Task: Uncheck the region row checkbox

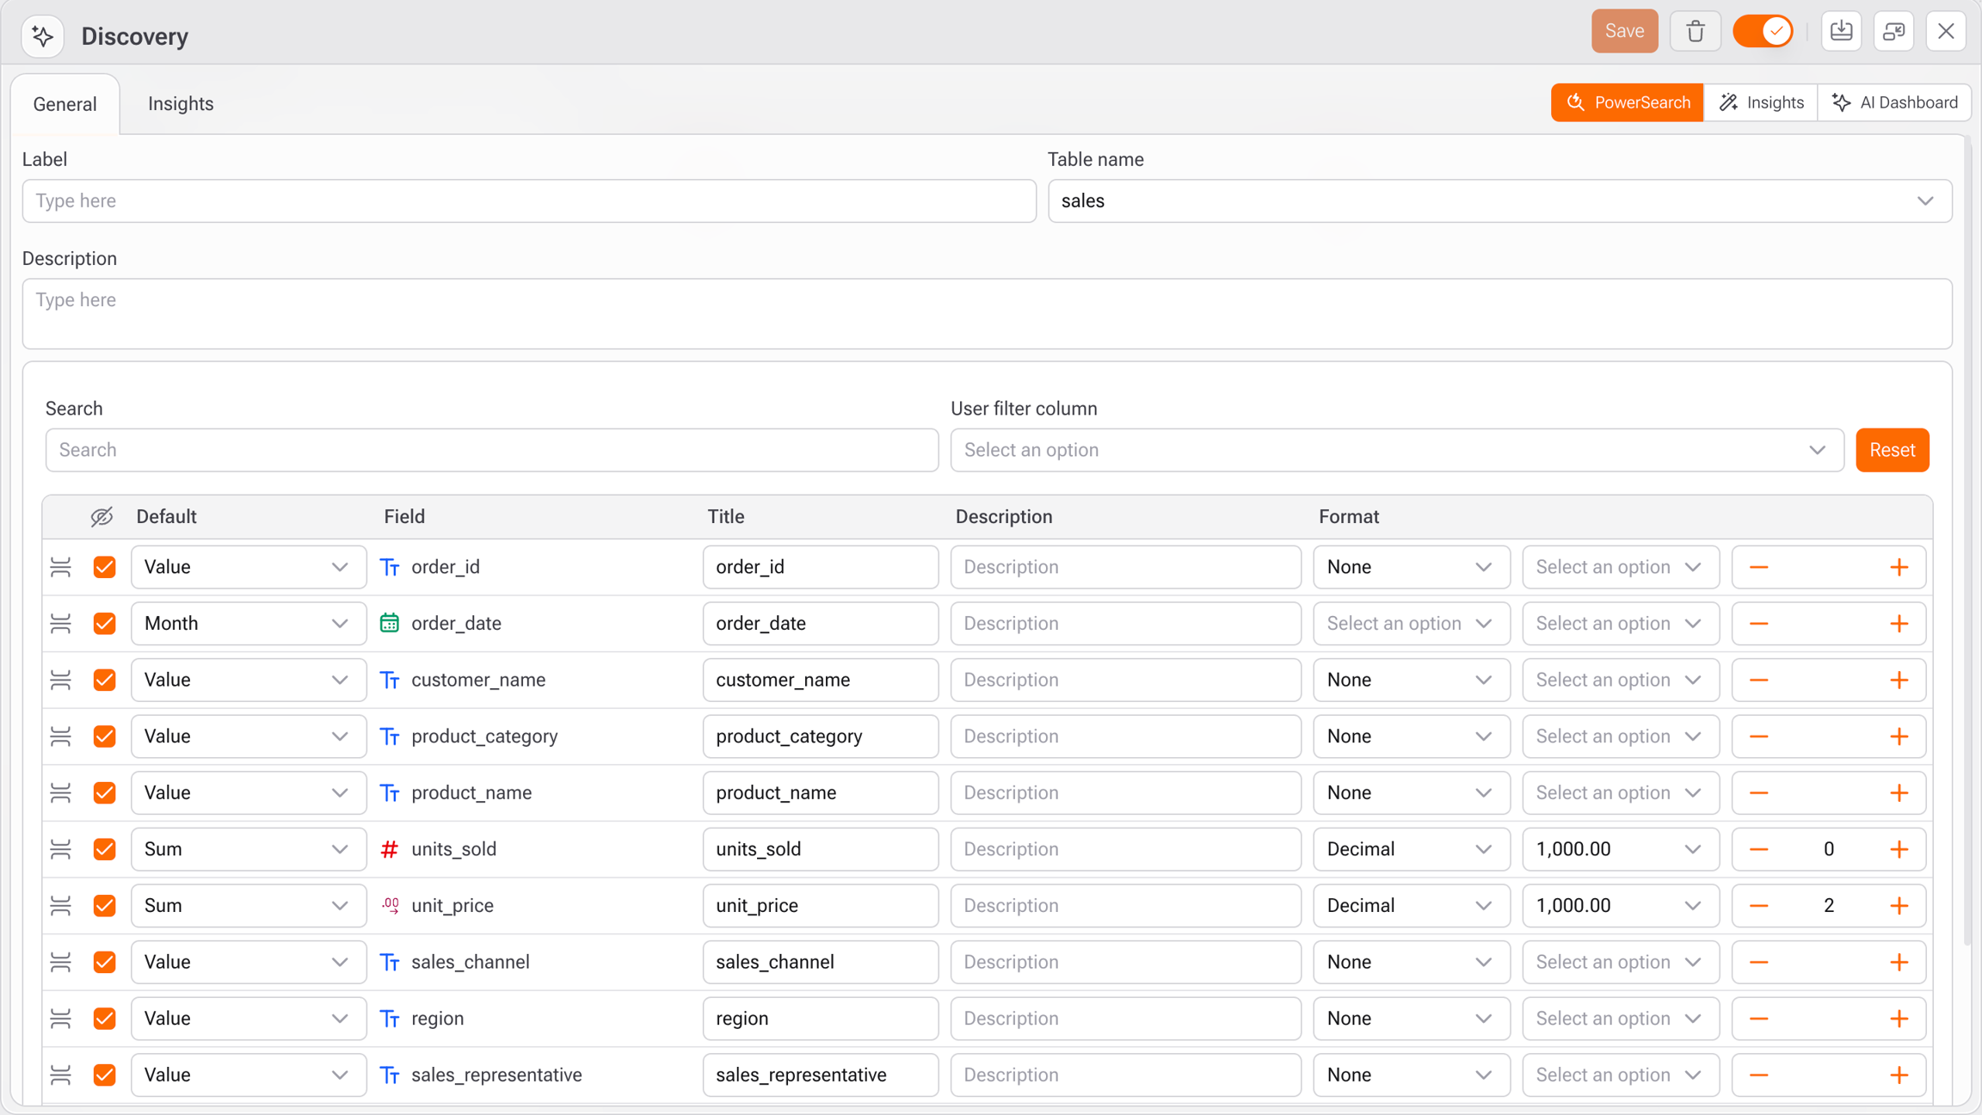Action: pyautogui.click(x=105, y=1019)
